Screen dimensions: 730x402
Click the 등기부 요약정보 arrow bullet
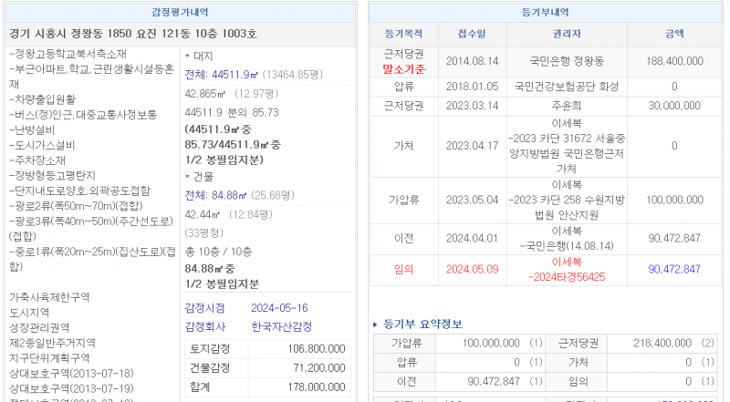376,325
